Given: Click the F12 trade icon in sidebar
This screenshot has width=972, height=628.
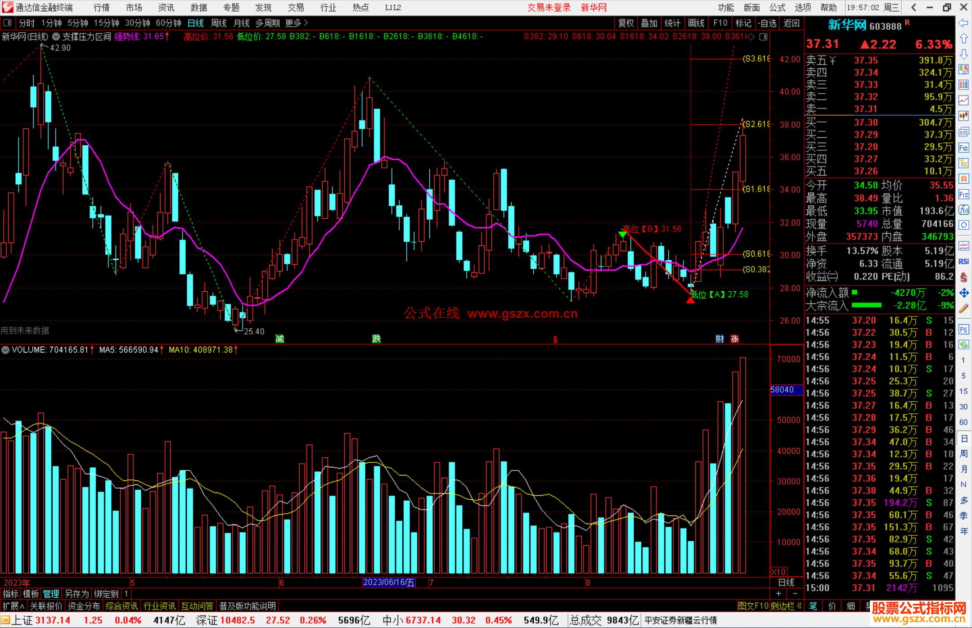Looking at the screenshot, I should [963, 194].
